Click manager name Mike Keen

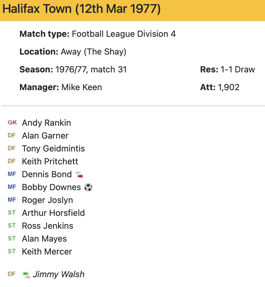[x=82, y=87]
